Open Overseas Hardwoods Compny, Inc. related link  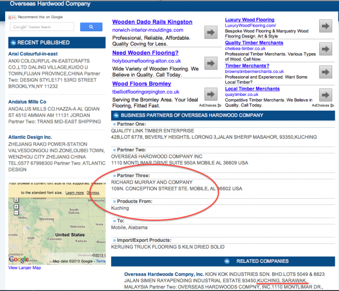(164, 274)
